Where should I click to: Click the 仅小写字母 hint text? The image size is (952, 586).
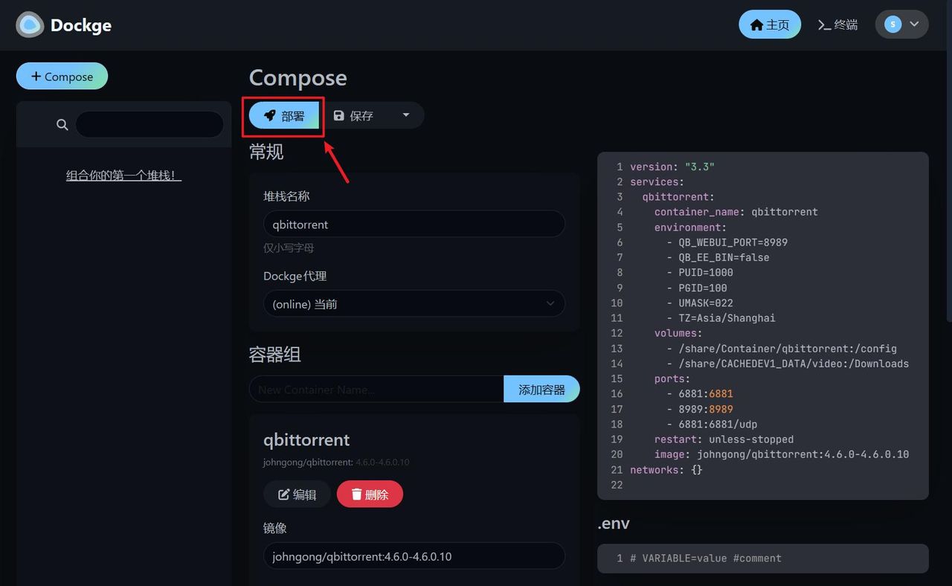[x=289, y=248]
